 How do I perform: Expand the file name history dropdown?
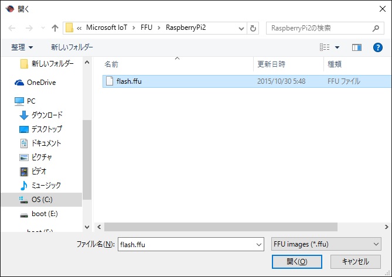258,243
